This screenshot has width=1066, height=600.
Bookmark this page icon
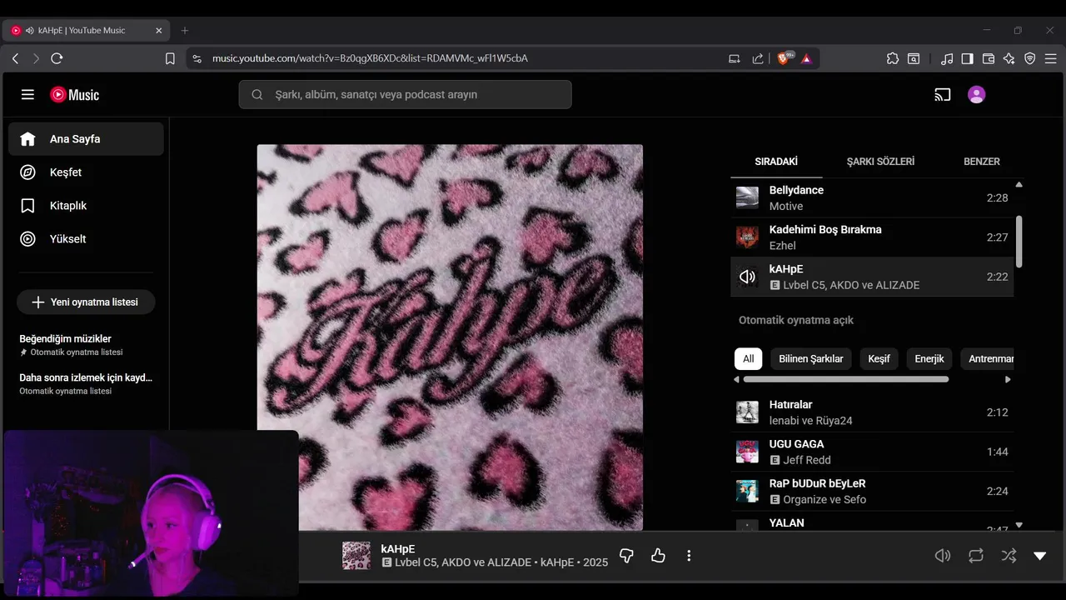tap(170, 58)
